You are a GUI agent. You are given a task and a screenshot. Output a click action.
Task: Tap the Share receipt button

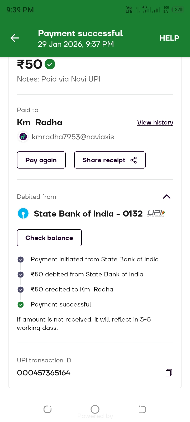click(110, 160)
